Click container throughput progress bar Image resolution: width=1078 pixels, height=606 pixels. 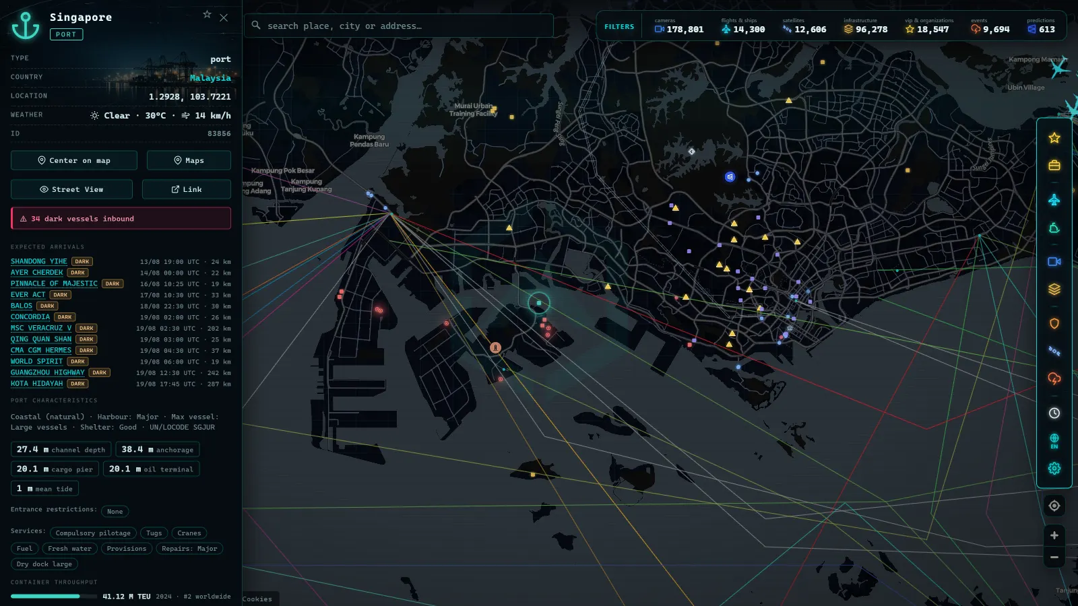tap(54, 596)
